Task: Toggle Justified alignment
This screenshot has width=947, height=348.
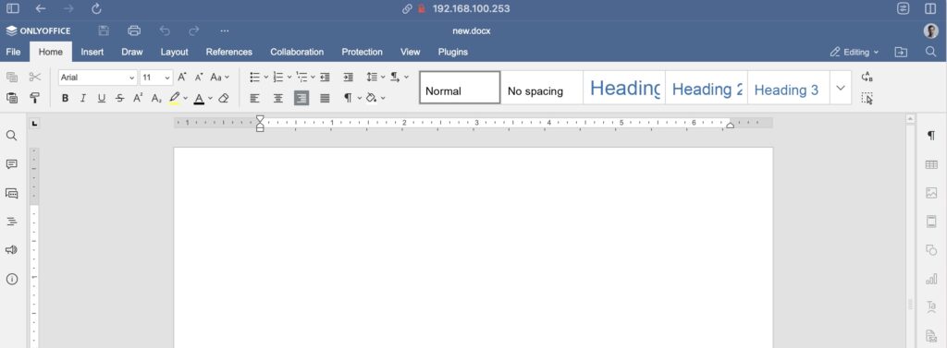Action: [x=325, y=98]
